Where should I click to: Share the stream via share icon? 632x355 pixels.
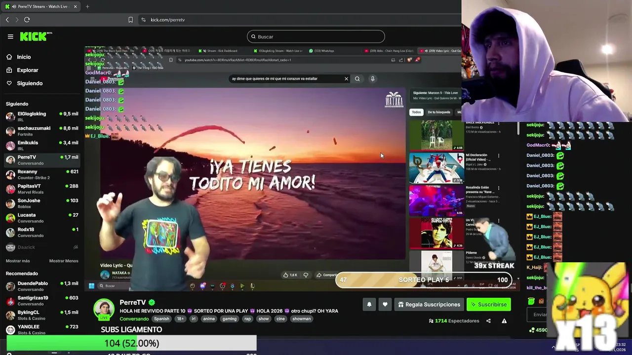click(488, 321)
